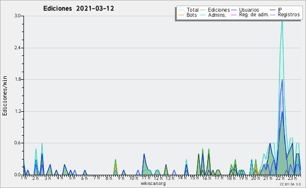Click the 0.6 y-axis label
Screen dimensions: 306x188
[x=17, y=143]
